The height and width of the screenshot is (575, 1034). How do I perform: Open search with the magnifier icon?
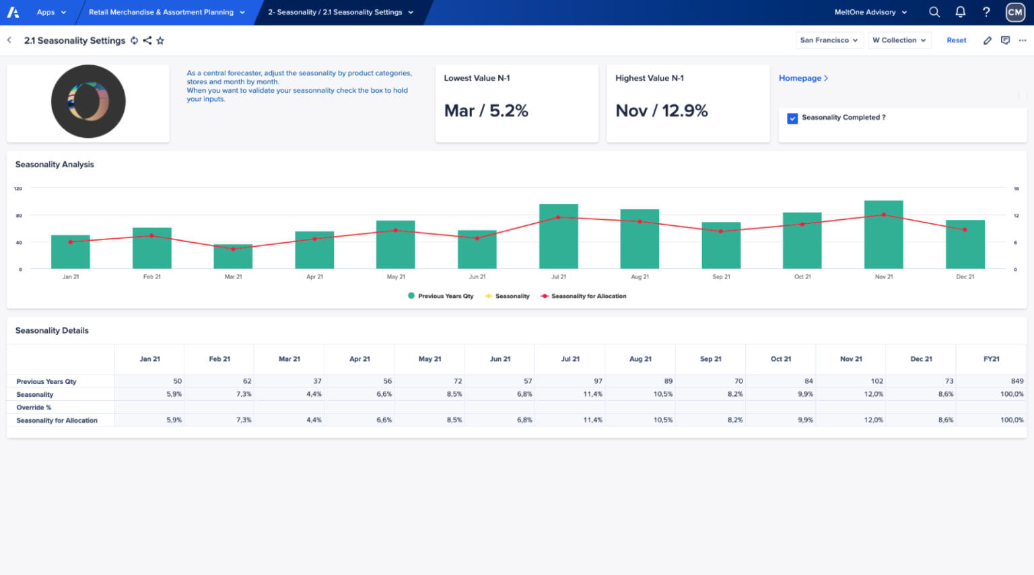tap(934, 11)
